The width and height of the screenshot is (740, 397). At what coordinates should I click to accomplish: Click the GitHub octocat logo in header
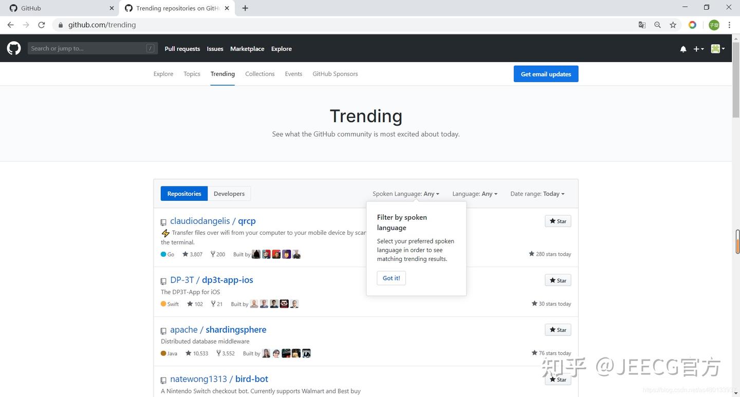(14, 48)
